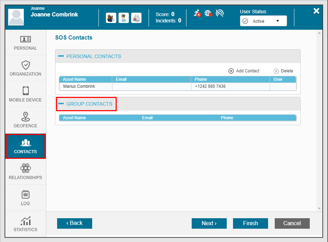Open the Mobile Device tab

tap(25, 94)
